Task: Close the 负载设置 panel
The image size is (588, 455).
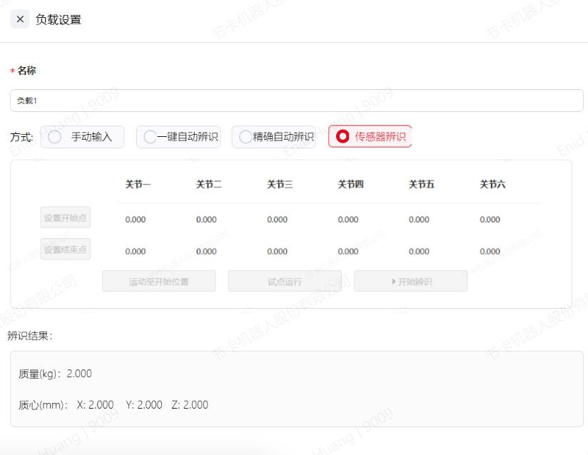Action: [20, 19]
